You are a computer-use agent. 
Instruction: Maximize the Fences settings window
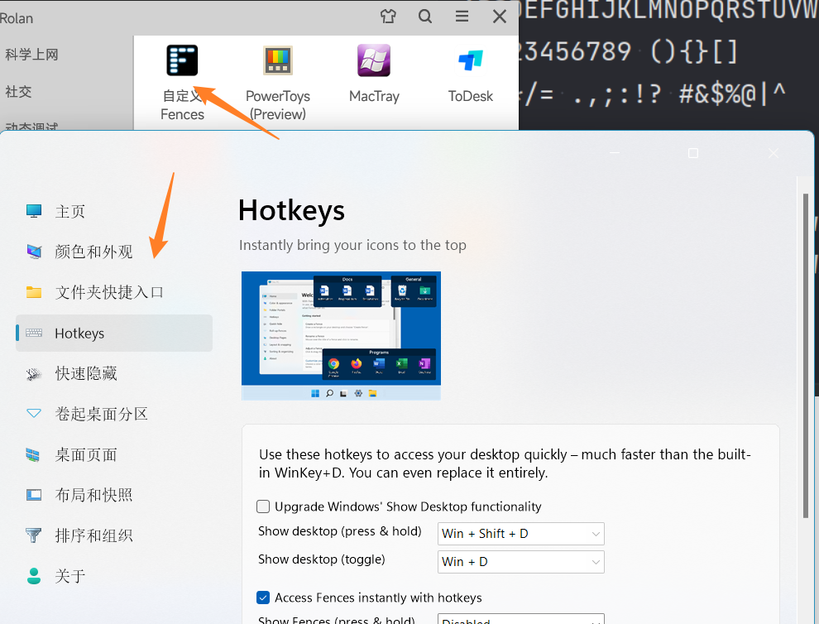693,152
